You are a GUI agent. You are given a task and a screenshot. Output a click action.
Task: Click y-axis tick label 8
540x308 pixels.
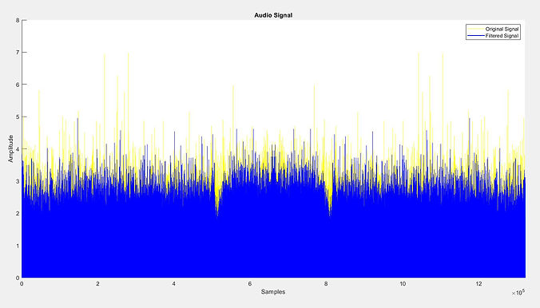18,20
